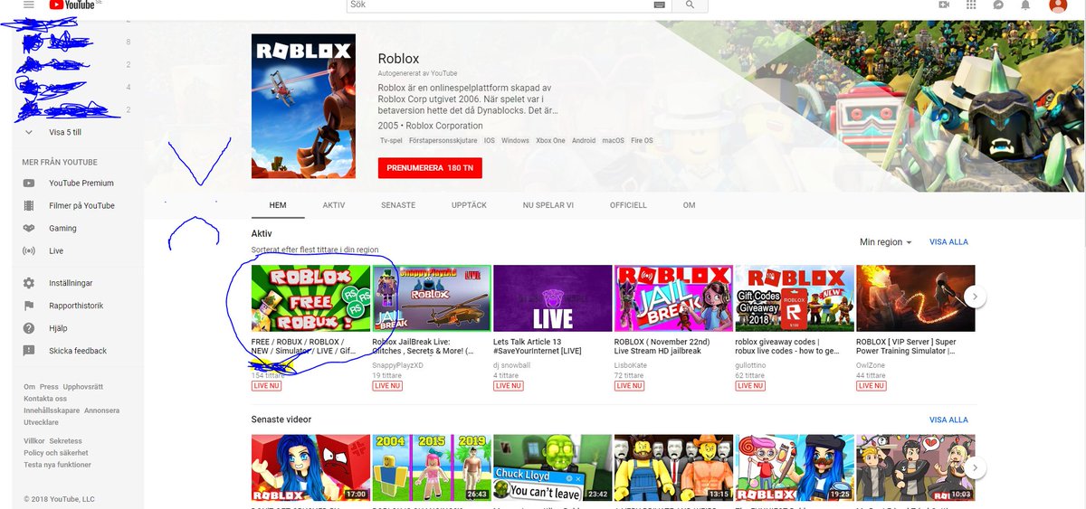The image size is (1086, 509).
Task: Open the account avatar menu
Action: [1058, 5]
